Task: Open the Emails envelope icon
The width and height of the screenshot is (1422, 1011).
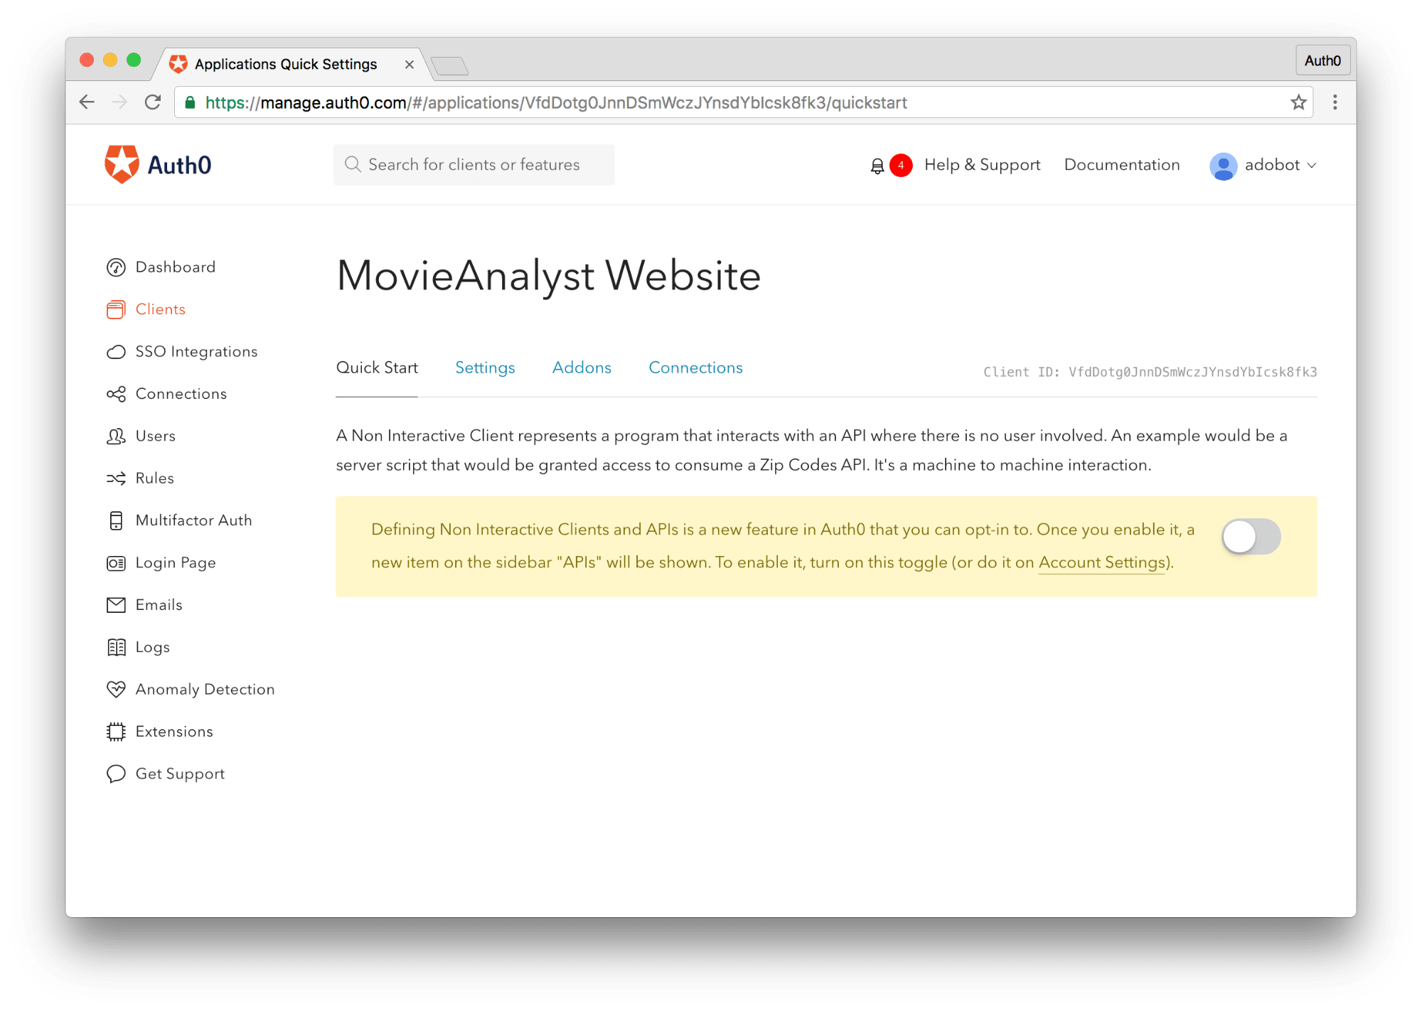Action: click(x=116, y=605)
